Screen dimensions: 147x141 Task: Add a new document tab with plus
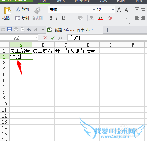(108, 30)
